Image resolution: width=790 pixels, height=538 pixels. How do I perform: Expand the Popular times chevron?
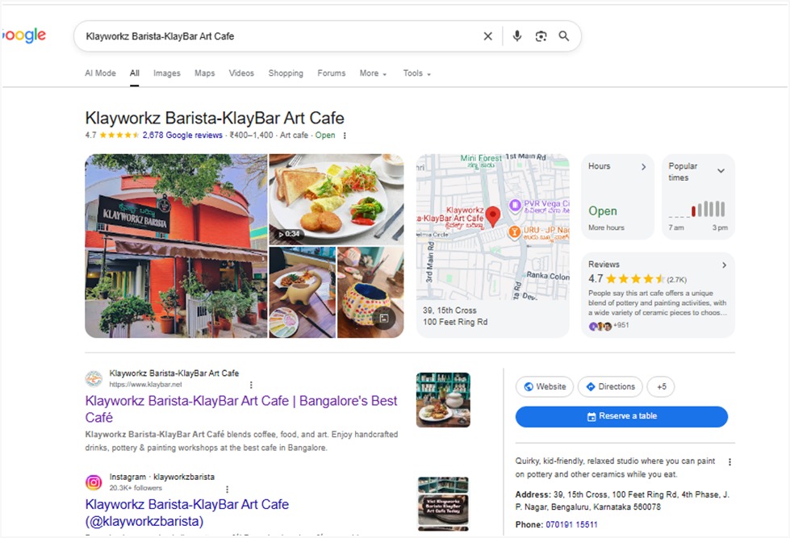(721, 171)
